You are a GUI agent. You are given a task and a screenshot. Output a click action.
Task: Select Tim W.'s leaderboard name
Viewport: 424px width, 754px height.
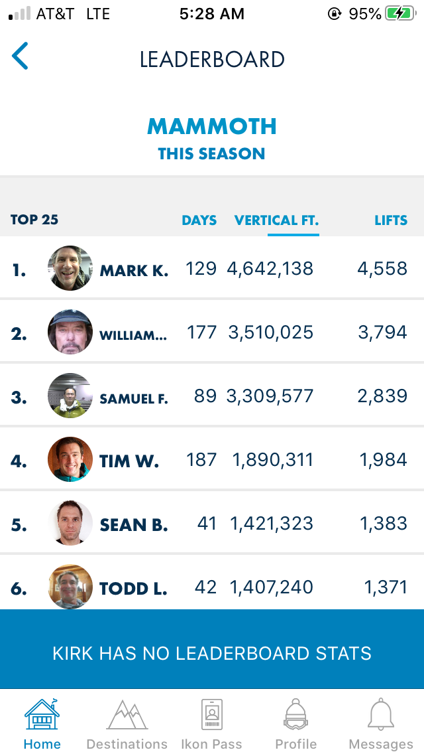(129, 461)
